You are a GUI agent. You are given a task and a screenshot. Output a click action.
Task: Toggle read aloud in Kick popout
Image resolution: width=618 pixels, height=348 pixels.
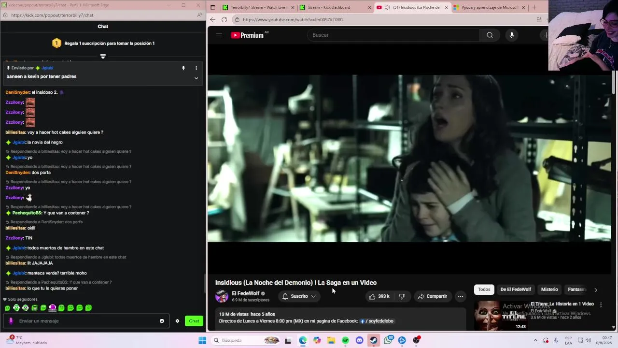pos(200,15)
